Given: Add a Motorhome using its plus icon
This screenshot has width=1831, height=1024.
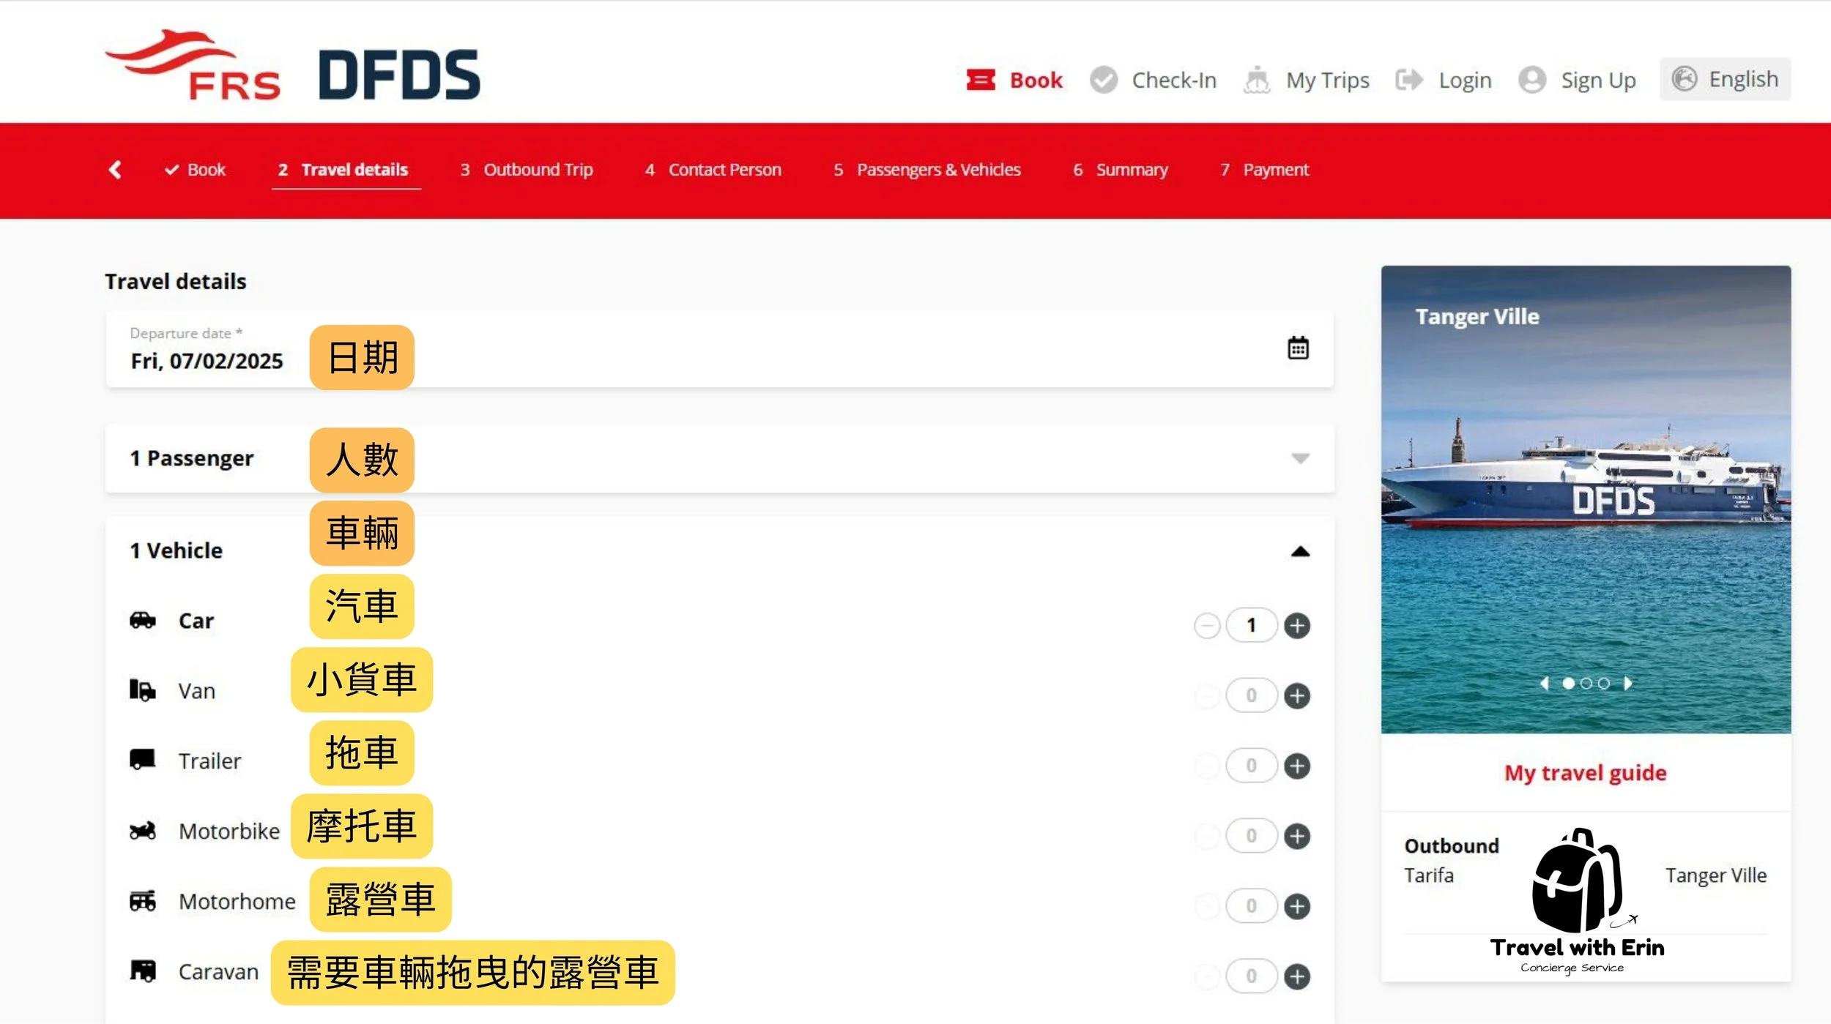Looking at the screenshot, I should 1297,906.
